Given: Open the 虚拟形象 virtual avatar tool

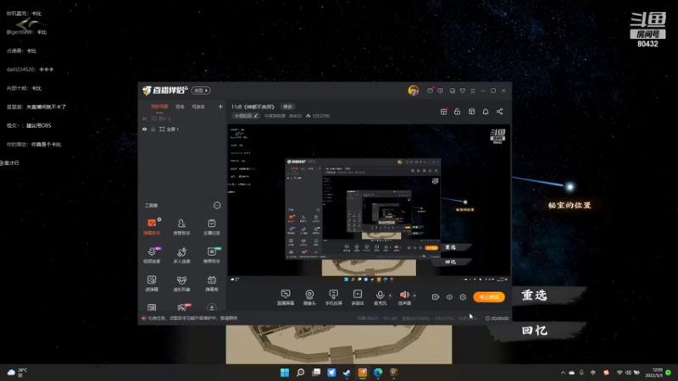Looking at the screenshot, I should coord(181,284).
